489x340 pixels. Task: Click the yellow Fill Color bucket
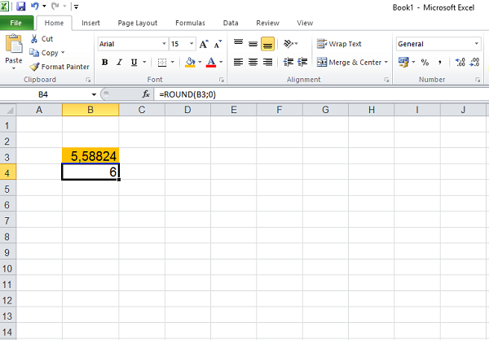click(189, 62)
